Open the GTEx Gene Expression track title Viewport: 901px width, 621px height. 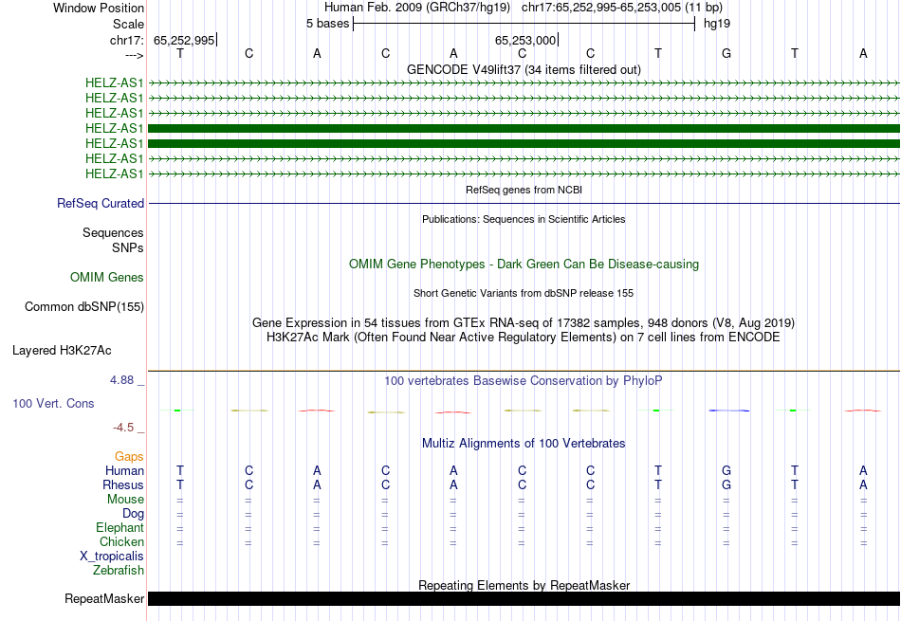tap(524, 323)
